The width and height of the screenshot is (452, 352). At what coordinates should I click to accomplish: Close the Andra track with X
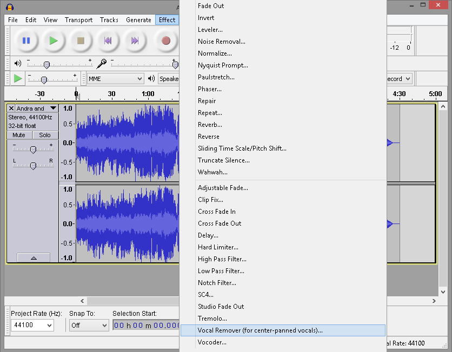[11, 109]
